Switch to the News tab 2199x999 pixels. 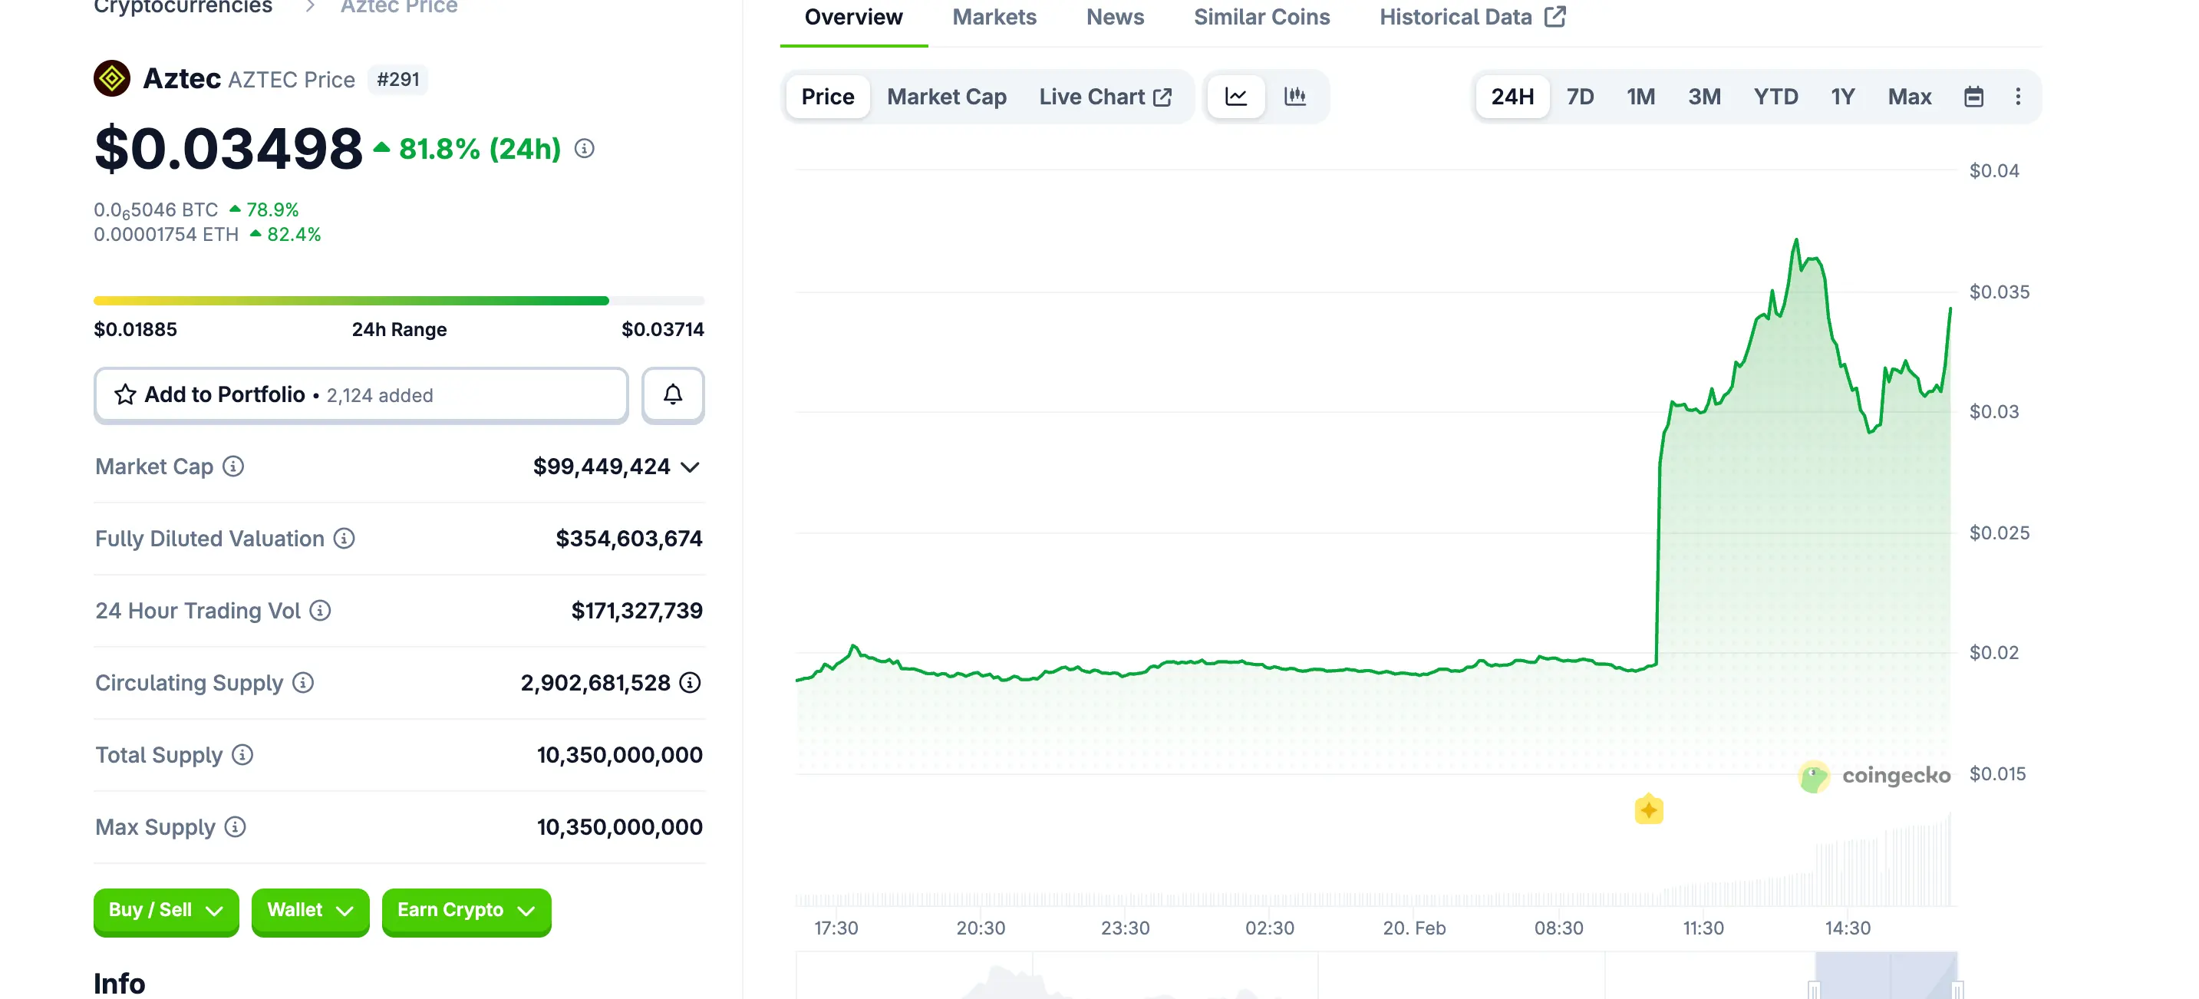click(1114, 16)
